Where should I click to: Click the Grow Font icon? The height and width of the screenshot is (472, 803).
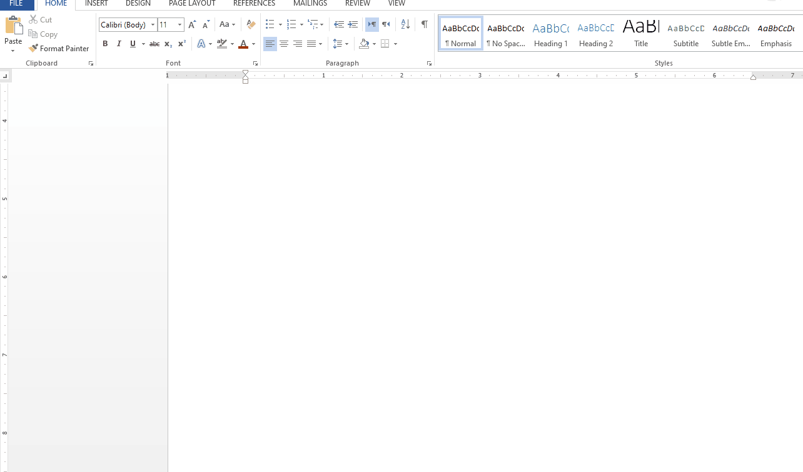(192, 25)
